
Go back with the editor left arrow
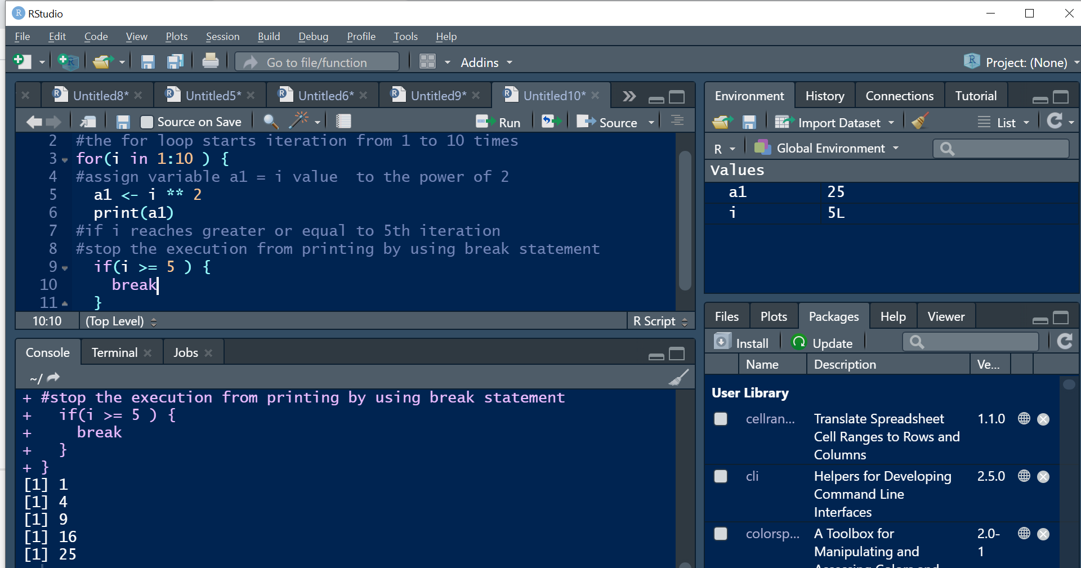click(34, 122)
